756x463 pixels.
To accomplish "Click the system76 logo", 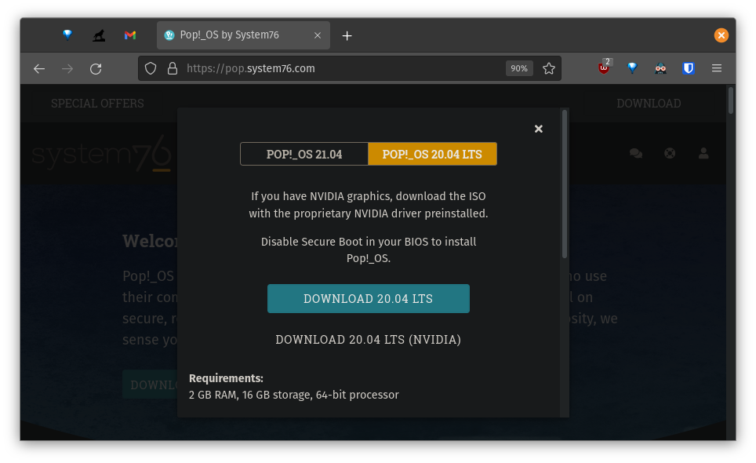I will point(101,153).
